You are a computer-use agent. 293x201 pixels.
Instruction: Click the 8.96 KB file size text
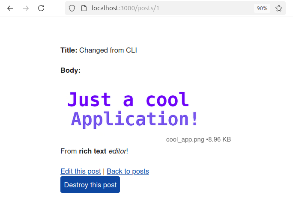pos(220,139)
